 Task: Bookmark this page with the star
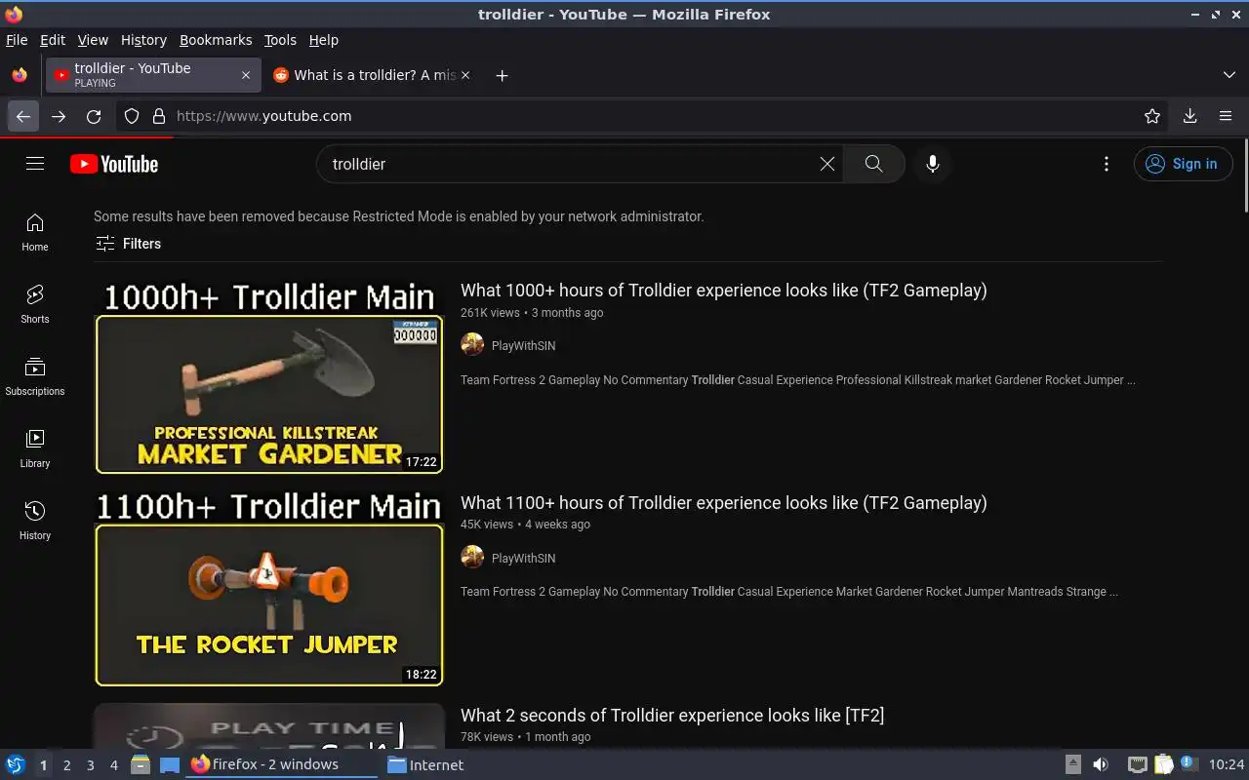click(1152, 116)
